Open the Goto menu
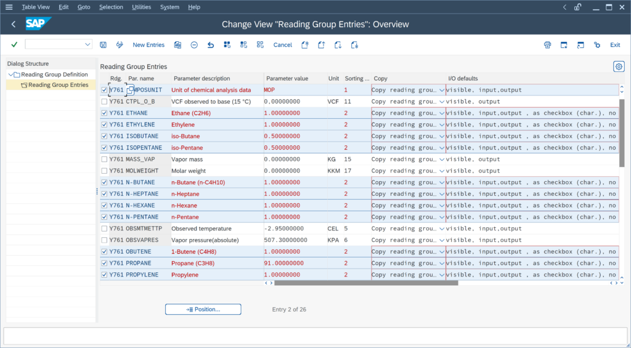631x348 pixels. click(x=84, y=7)
